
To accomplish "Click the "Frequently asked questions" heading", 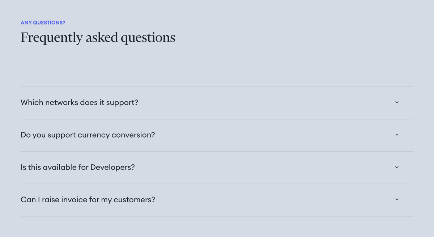I will coord(98,37).
